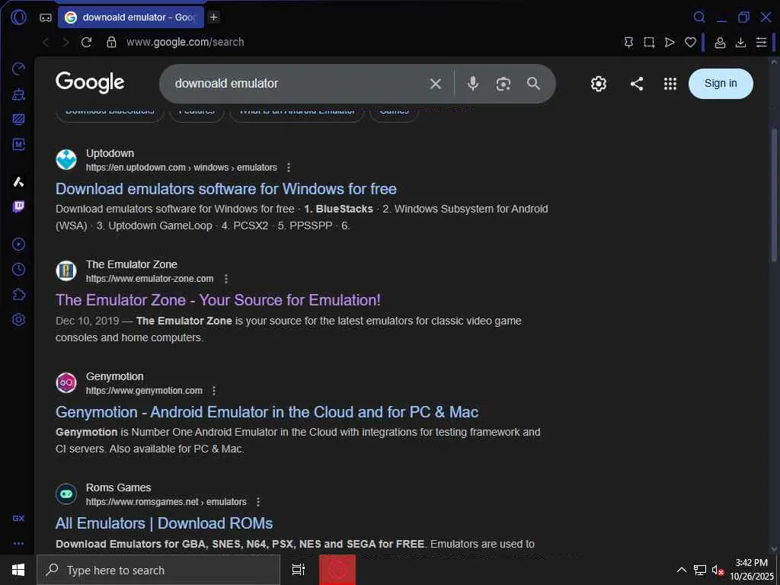The height and width of the screenshot is (585, 780).
Task: Click the Google share icon
Action: tap(636, 84)
